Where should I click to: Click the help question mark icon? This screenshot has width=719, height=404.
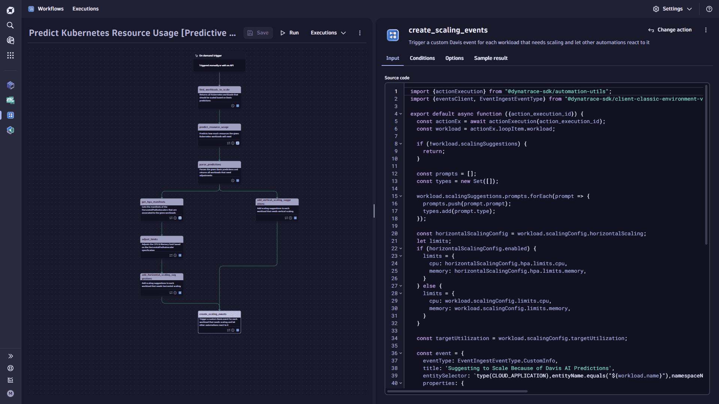click(x=709, y=9)
